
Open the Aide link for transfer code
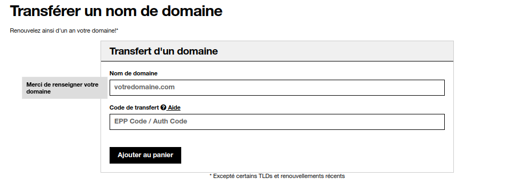[x=174, y=108]
